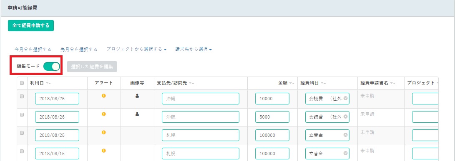Edit the 札幌 payee field in the 2018/08/25 row
Screen dimensions: 455x161
tap(201, 135)
